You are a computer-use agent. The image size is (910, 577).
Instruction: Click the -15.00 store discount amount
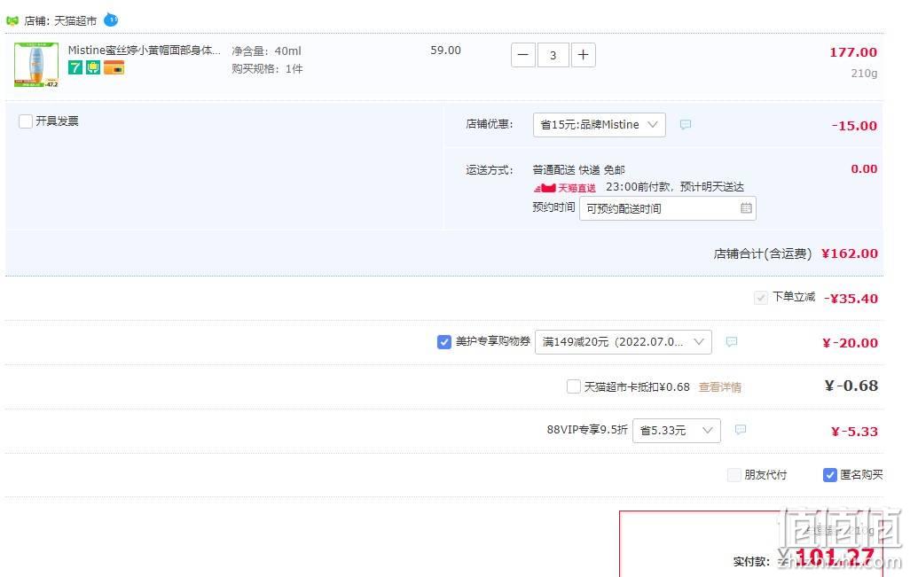(854, 126)
